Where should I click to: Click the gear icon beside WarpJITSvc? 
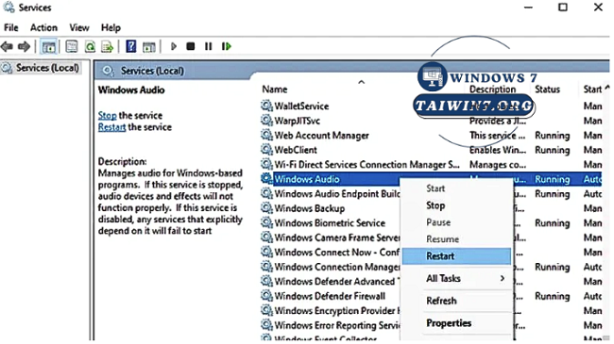[x=266, y=121]
